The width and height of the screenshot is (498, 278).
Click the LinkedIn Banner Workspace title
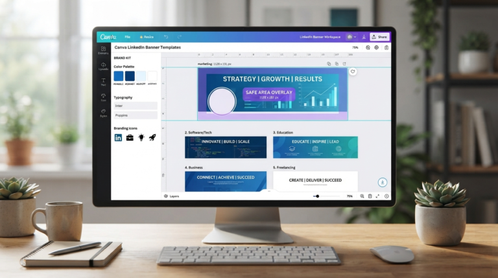point(320,37)
